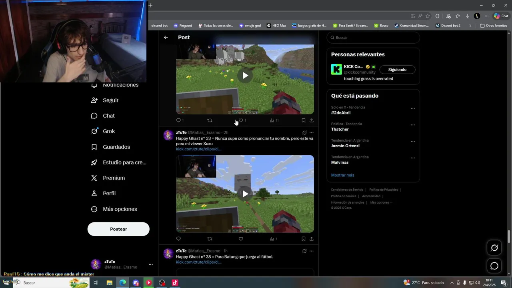
Task: Play the top Minecraft video
Action: [x=245, y=75]
